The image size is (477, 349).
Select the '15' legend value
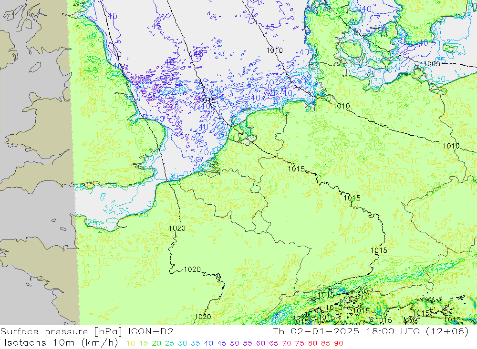pyautogui.click(x=144, y=343)
